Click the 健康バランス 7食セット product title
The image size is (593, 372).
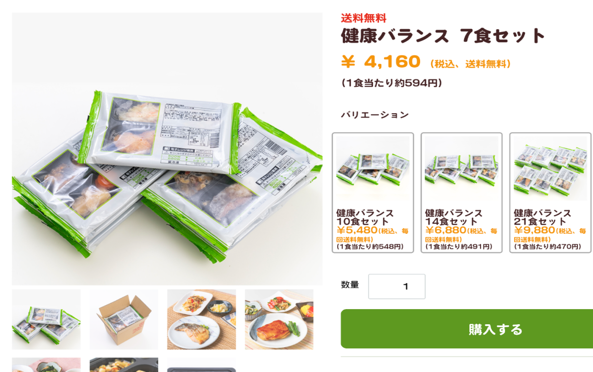(443, 36)
